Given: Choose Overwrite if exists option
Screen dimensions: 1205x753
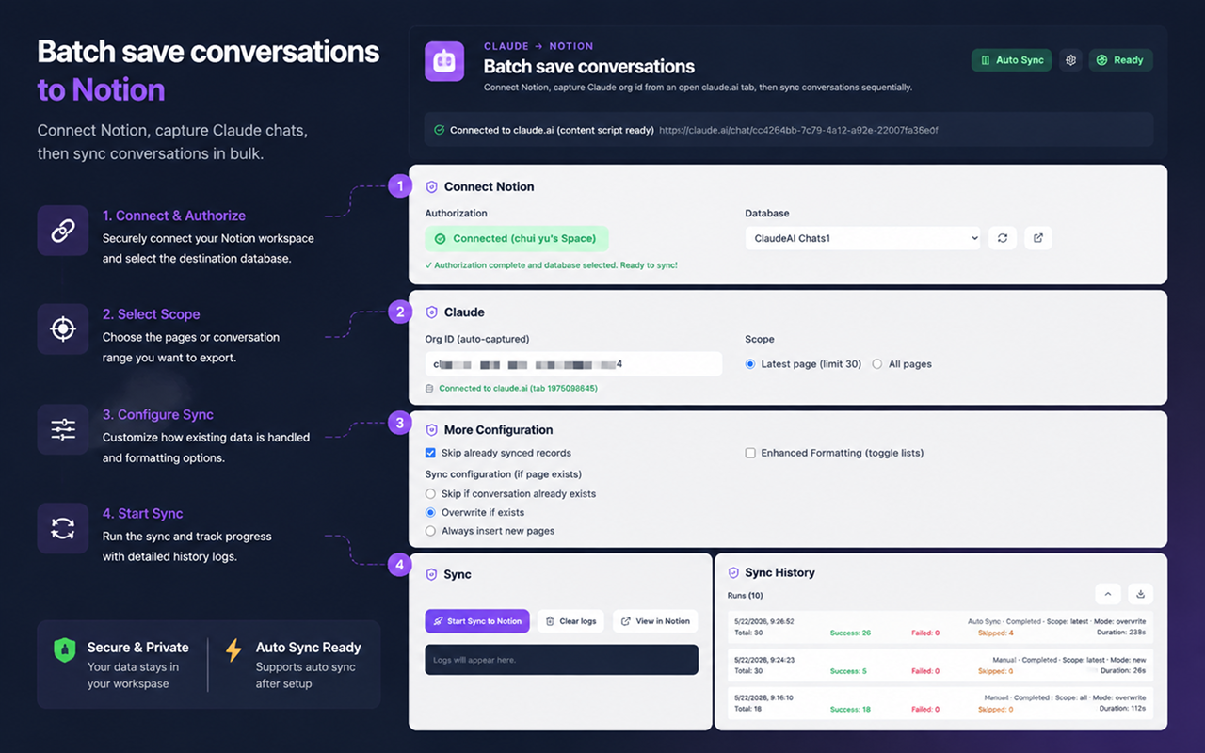Looking at the screenshot, I should (x=430, y=512).
